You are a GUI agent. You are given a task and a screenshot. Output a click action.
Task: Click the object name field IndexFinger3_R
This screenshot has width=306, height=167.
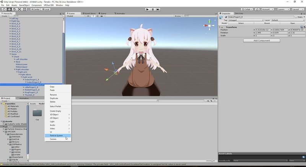[261, 17]
